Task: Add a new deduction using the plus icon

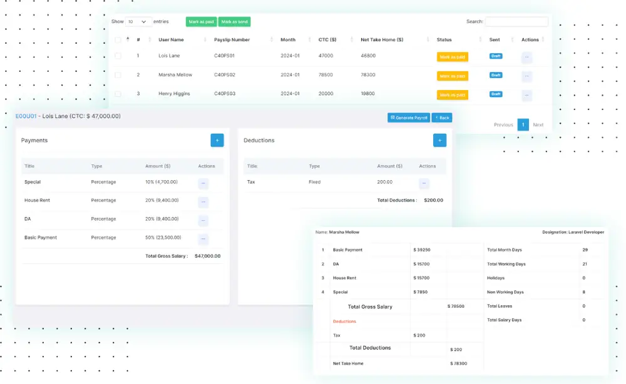Action: pyautogui.click(x=439, y=140)
